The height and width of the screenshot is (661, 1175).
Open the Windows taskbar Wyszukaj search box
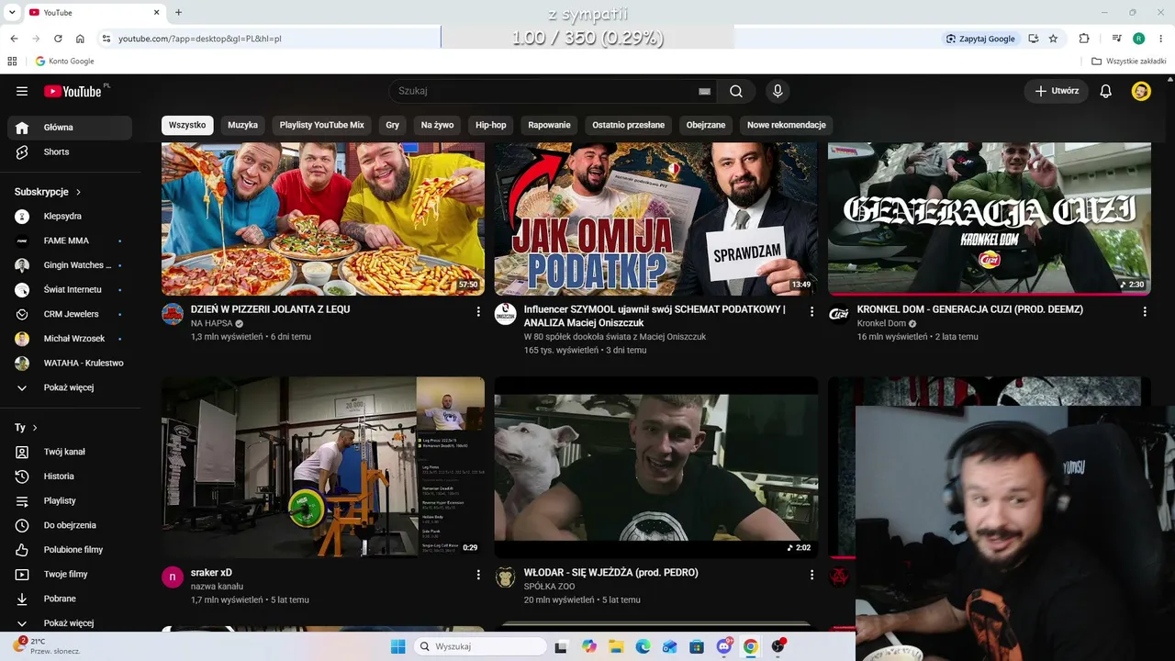(x=478, y=646)
